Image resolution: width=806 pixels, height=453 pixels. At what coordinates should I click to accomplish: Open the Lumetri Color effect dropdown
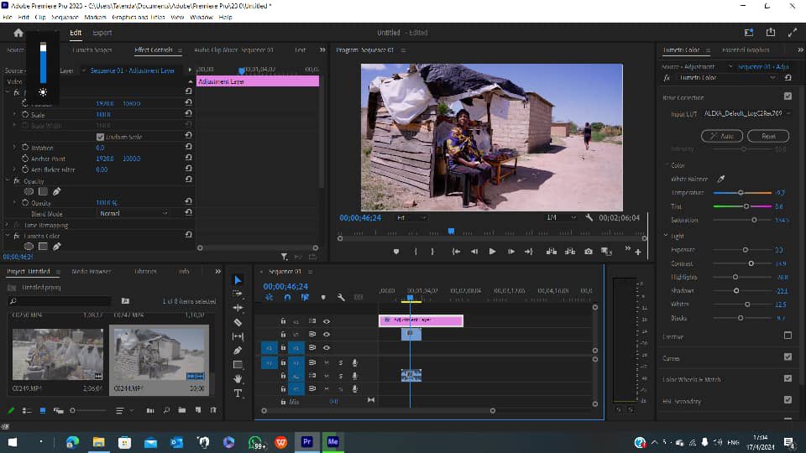coord(726,77)
